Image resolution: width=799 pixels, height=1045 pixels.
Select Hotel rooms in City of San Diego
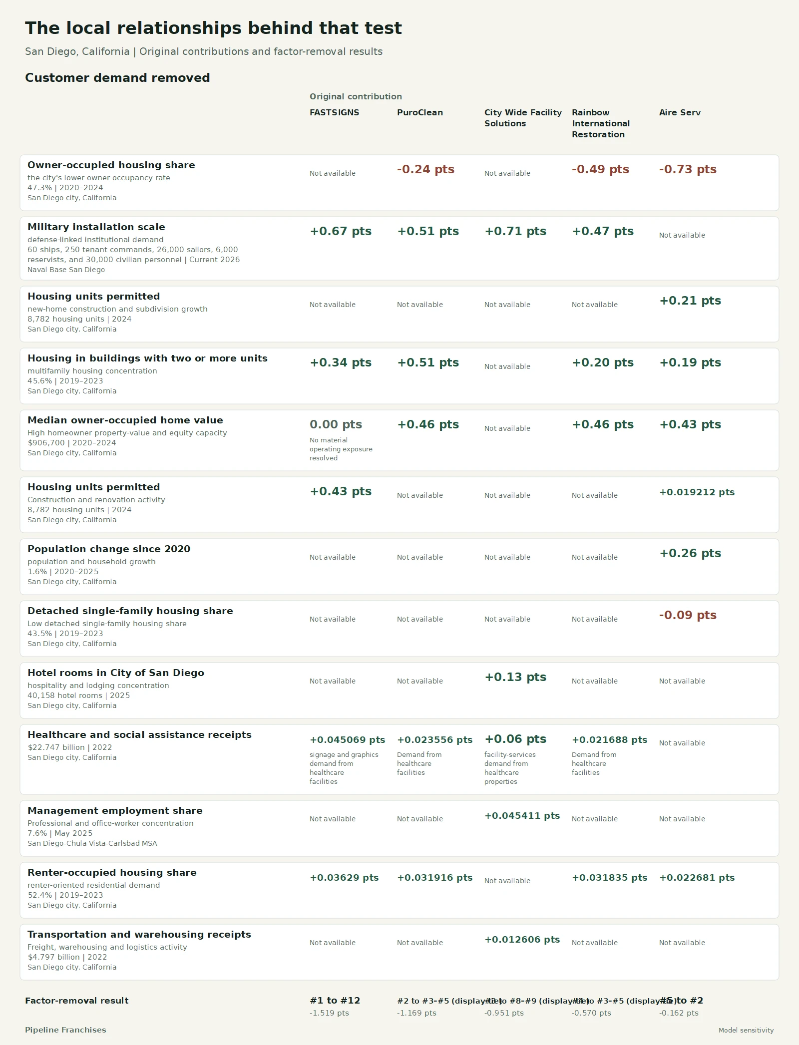[x=116, y=673]
